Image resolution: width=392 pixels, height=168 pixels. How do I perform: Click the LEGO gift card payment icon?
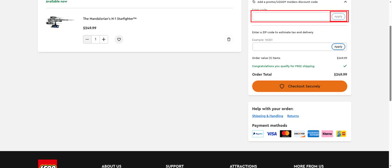coord(341,134)
